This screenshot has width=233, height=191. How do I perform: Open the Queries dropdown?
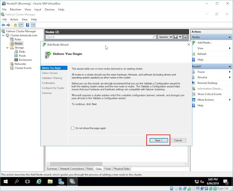click(x=165, y=37)
